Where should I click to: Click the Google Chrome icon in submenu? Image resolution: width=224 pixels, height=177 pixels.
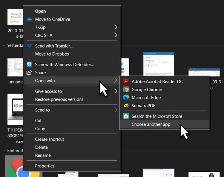click(x=126, y=90)
